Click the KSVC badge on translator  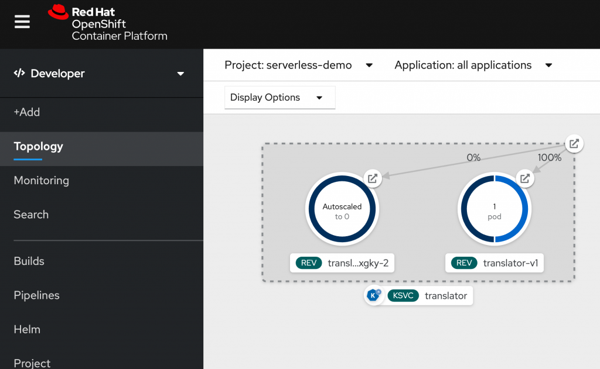pyautogui.click(x=403, y=296)
